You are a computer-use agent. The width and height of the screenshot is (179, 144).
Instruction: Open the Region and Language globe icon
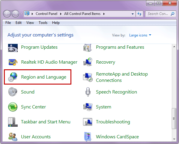point(13,77)
